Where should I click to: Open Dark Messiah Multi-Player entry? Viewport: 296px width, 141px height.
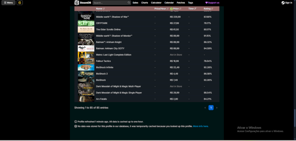tap(118, 87)
